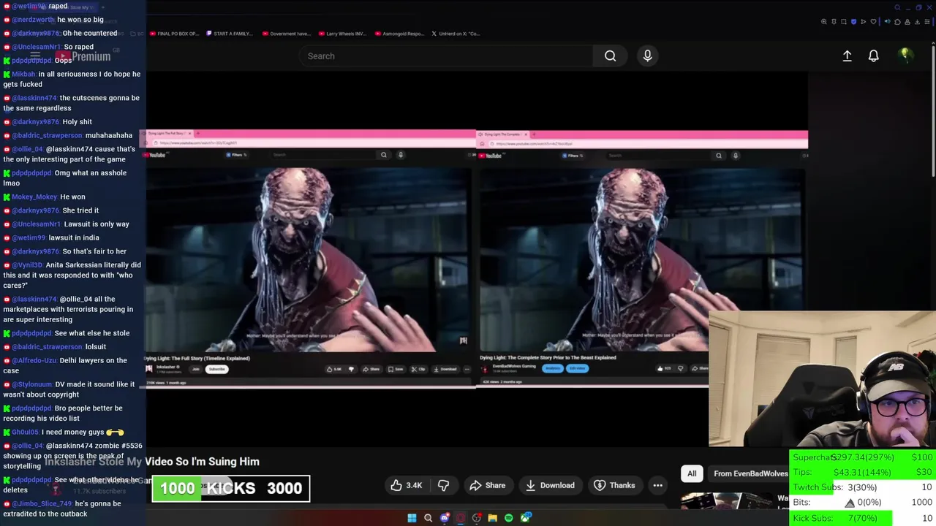Open the Windows taskbar search icon
This screenshot has height=526, width=936.
point(429,518)
